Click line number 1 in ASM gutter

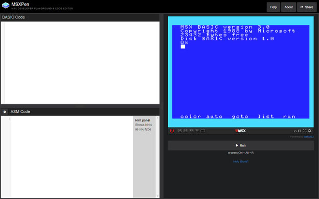9,118
